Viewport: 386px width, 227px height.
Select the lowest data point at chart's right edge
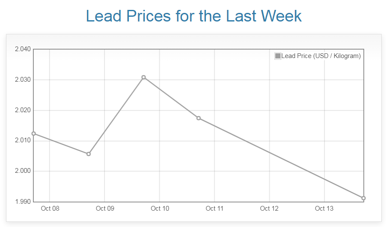coord(364,198)
